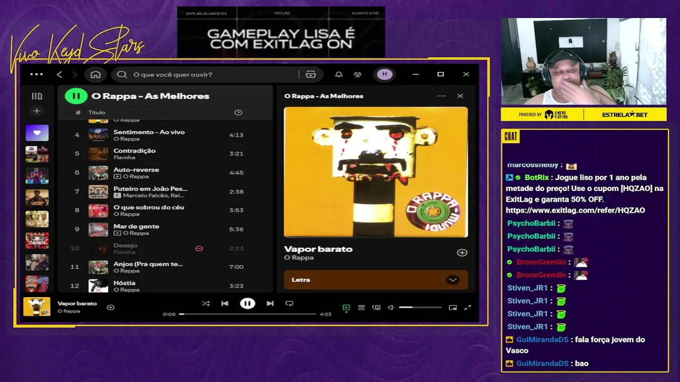
Task: Click the 'Título' column header
Action: [97, 112]
